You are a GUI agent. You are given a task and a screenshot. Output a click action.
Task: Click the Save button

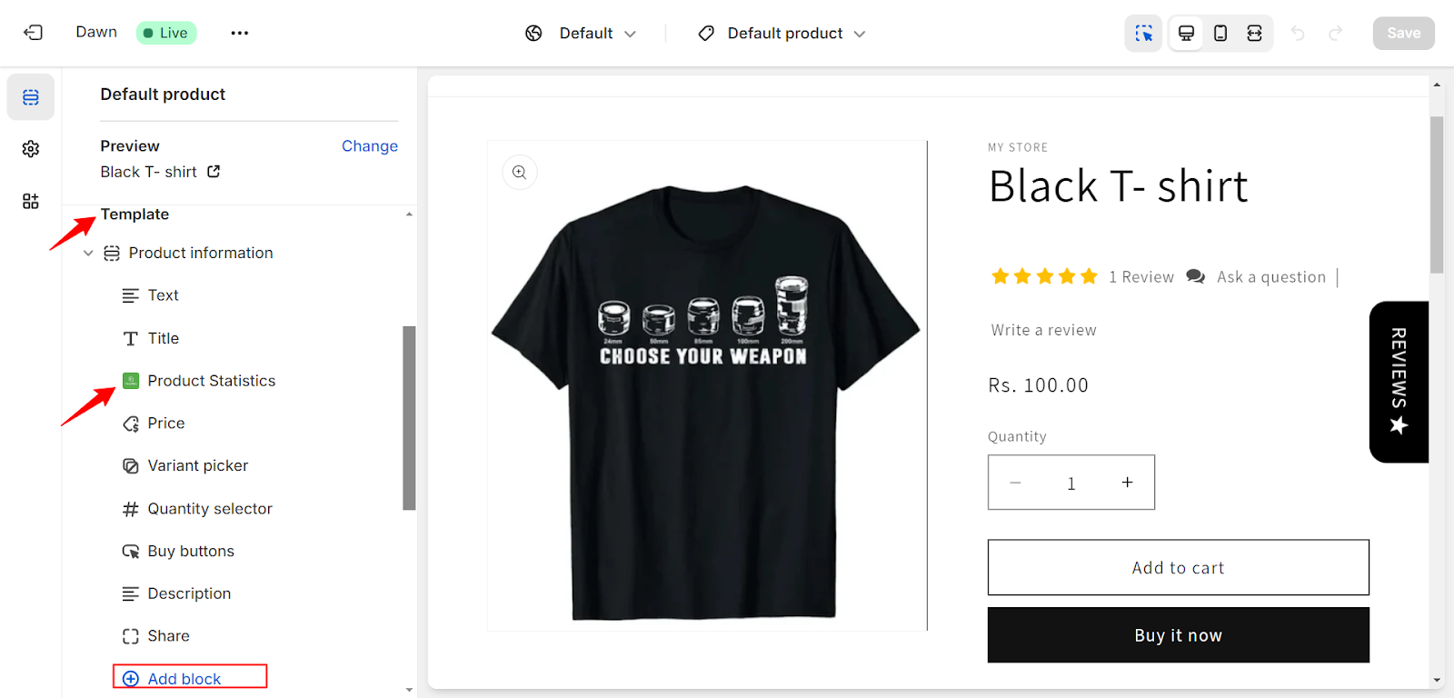click(x=1403, y=34)
